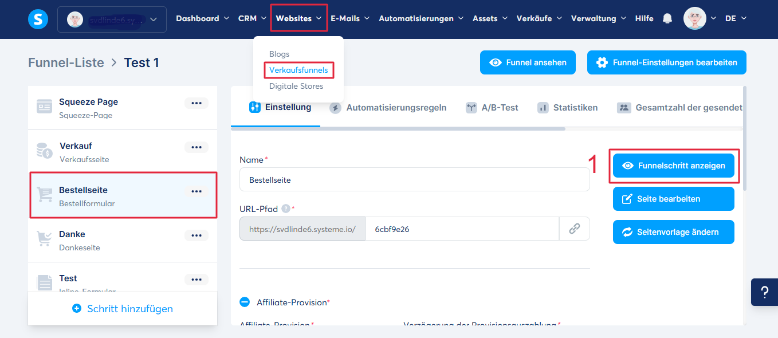Screen dimensions: 778x338
Task: Click the Test form document icon
Action: [44, 284]
